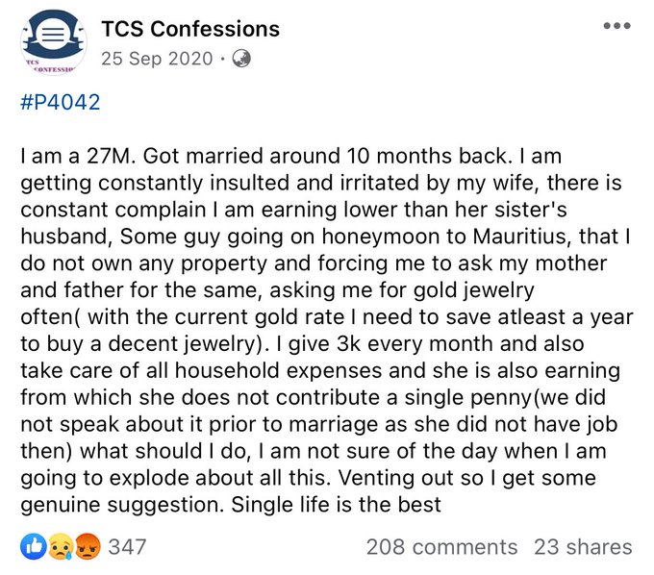Click the 25 Sep 2020 timestamp
654x575 pixels.
coord(157,59)
